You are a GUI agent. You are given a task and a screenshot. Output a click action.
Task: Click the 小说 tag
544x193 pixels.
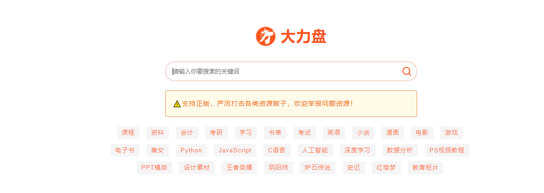point(363,133)
